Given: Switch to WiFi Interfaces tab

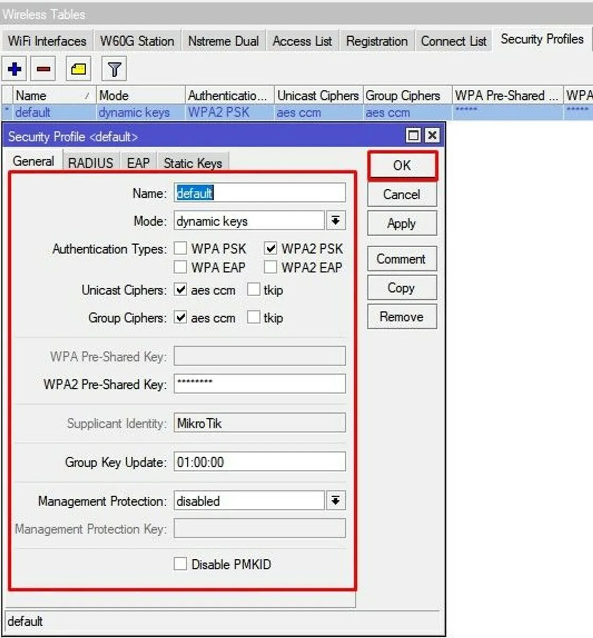Looking at the screenshot, I should click(47, 41).
